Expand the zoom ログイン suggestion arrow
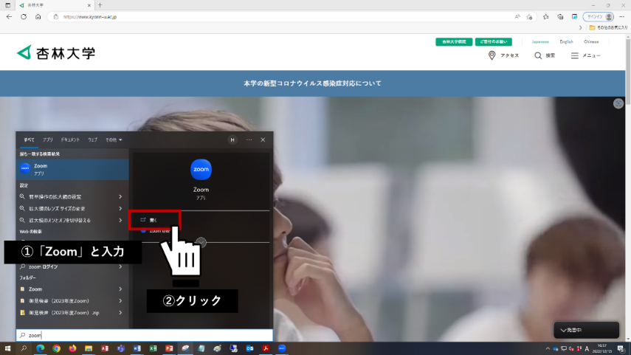 coord(120,266)
